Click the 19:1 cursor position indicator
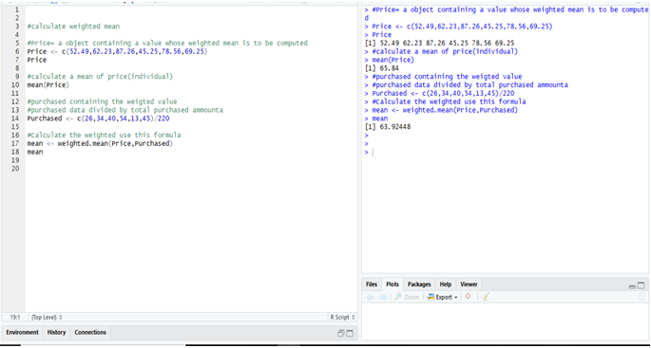Viewport: 651px width, 348px height. point(15,318)
